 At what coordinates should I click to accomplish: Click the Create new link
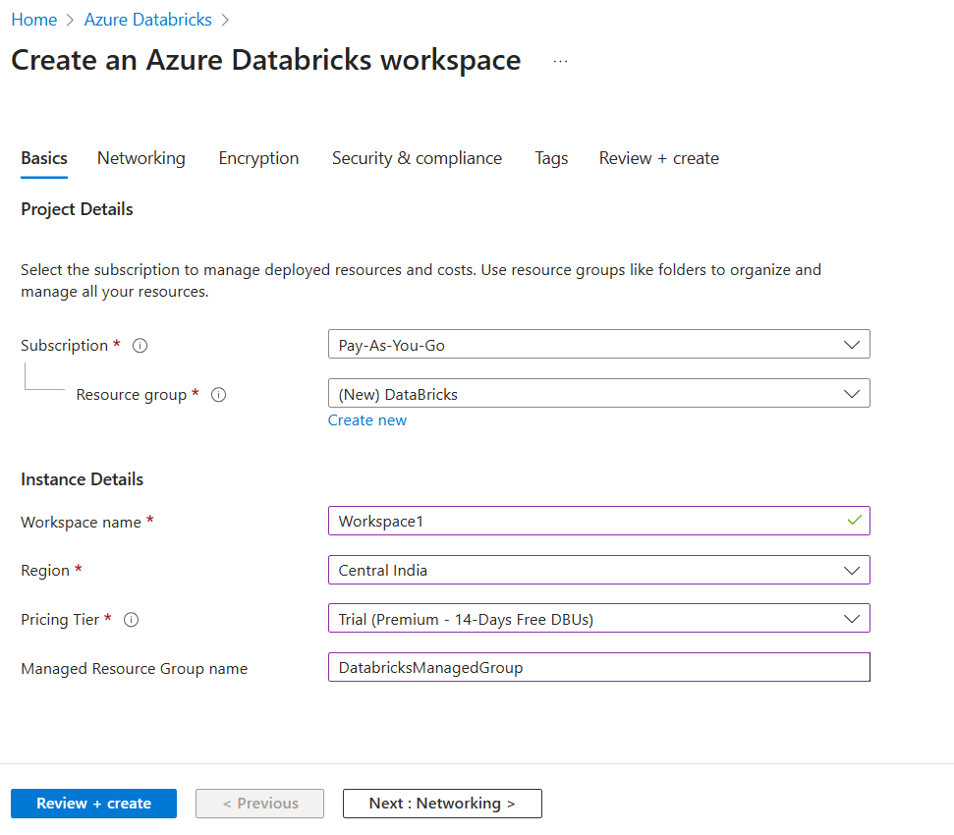coord(367,420)
